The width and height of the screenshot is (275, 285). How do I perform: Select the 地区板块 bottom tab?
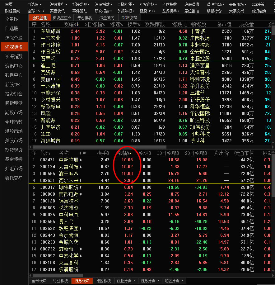103,281
